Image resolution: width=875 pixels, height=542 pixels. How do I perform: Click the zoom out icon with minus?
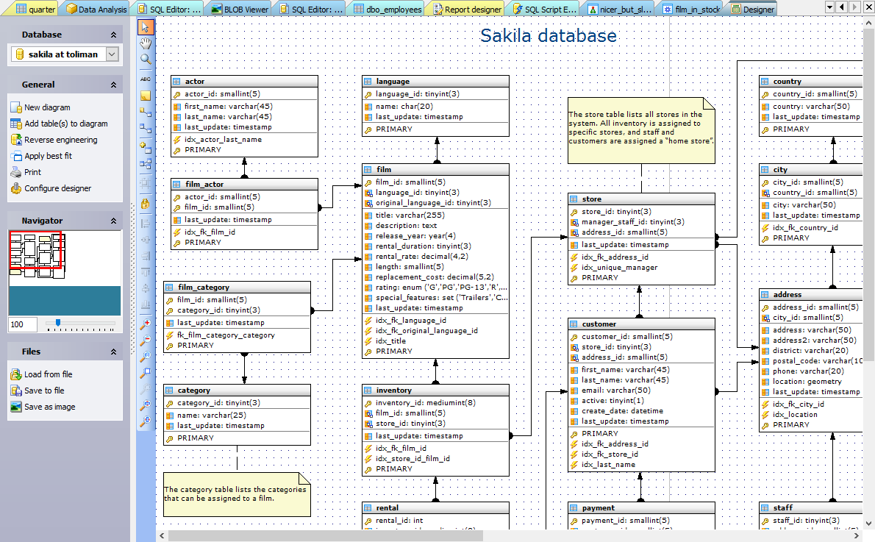click(x=146, y=340)
